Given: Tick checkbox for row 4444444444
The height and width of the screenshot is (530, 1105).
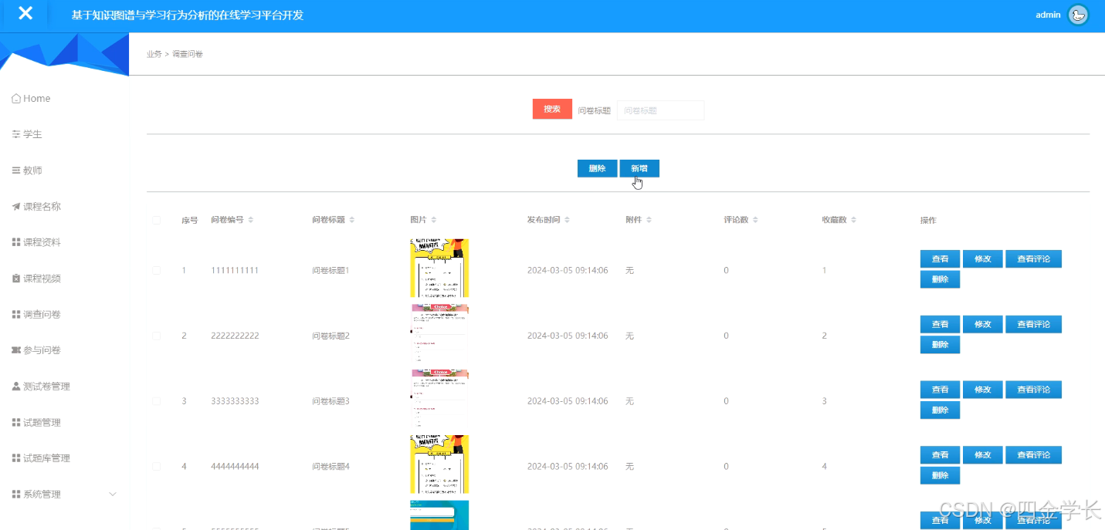Looking at the screenshot, I should 157,467.
